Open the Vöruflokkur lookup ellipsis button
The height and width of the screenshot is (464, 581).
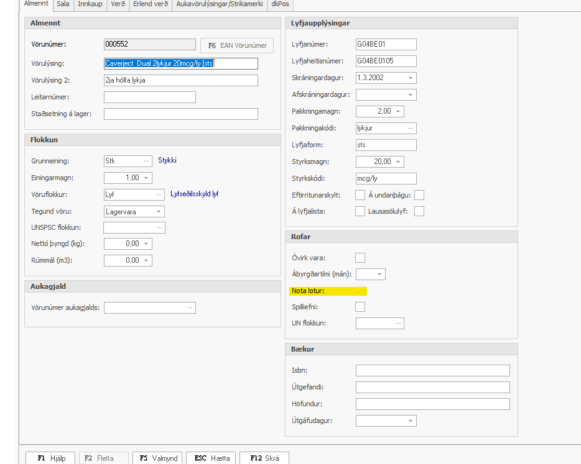click(x=159, y=194)
